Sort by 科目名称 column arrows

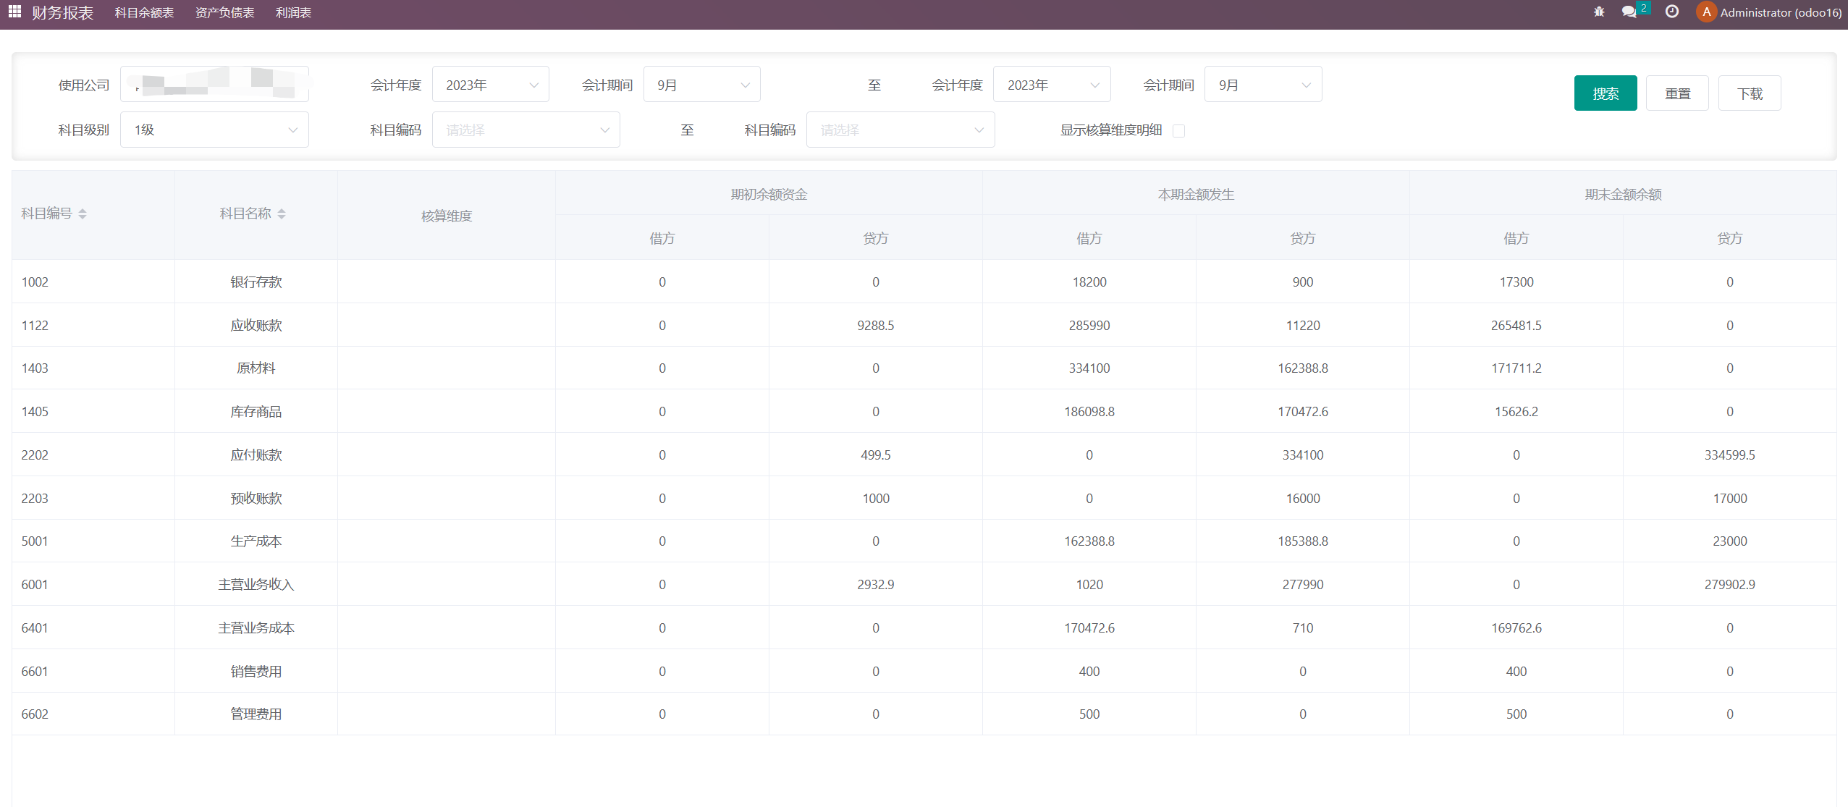pyautogui.click(x=282, y=214)
